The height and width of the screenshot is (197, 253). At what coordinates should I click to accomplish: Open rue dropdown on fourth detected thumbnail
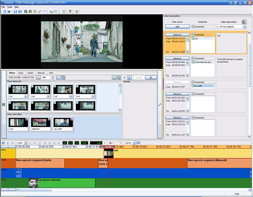tap(93, 96)
